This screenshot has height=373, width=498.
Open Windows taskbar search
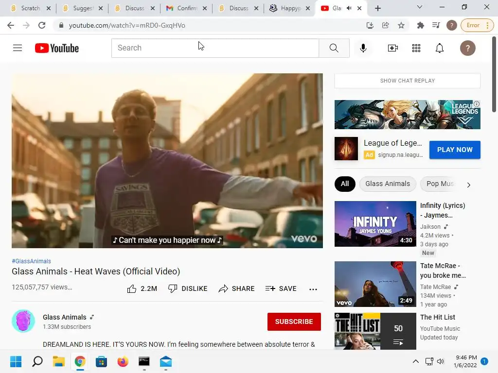37,361
